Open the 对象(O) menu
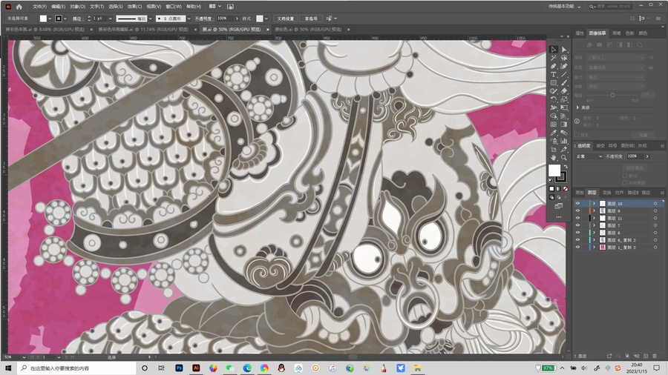668x375 pixels. click(77, 7)
